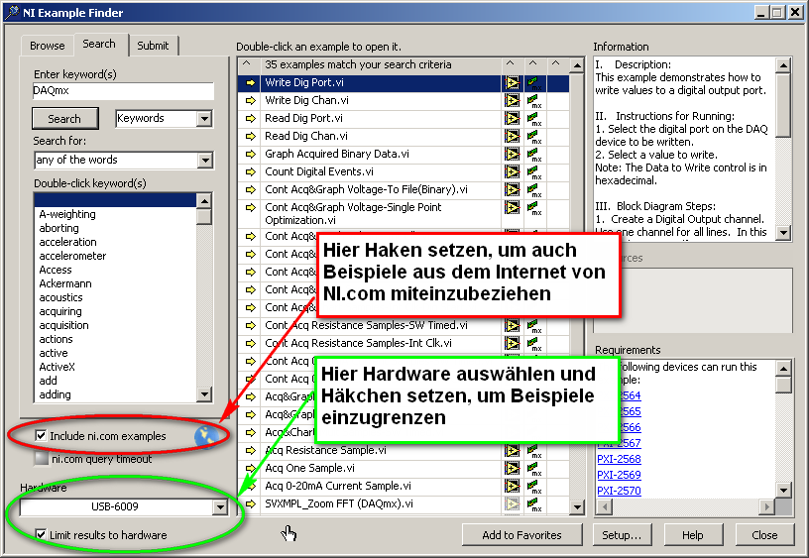
Task: Sort results by the first column header arrow
Action: (247, 64)
